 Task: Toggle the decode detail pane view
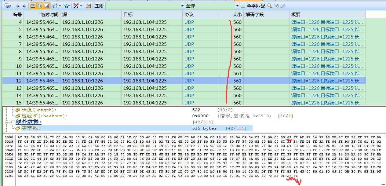click(x=39, y=5)
